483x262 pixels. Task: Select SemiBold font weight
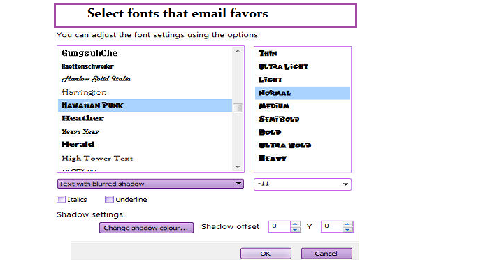tap(303, 119)
